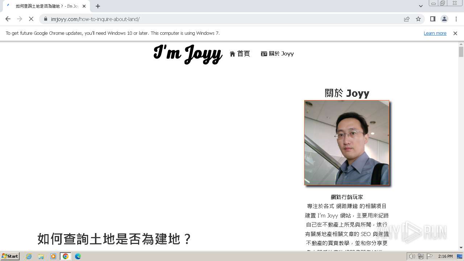Image resolution: width=464 pixels, height=261 pixels.
Task: Stop loading the page
Action: click(x=31, y=19)
